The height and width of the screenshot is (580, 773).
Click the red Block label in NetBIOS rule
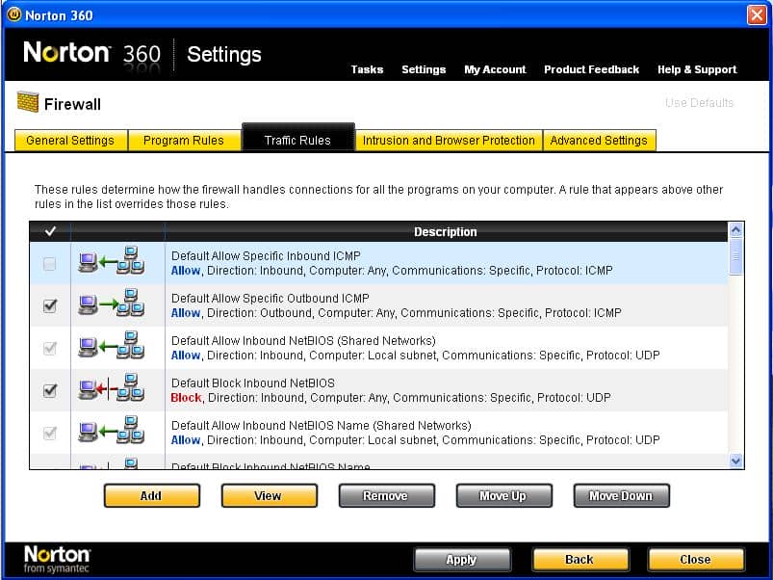[x=186, y=398]
